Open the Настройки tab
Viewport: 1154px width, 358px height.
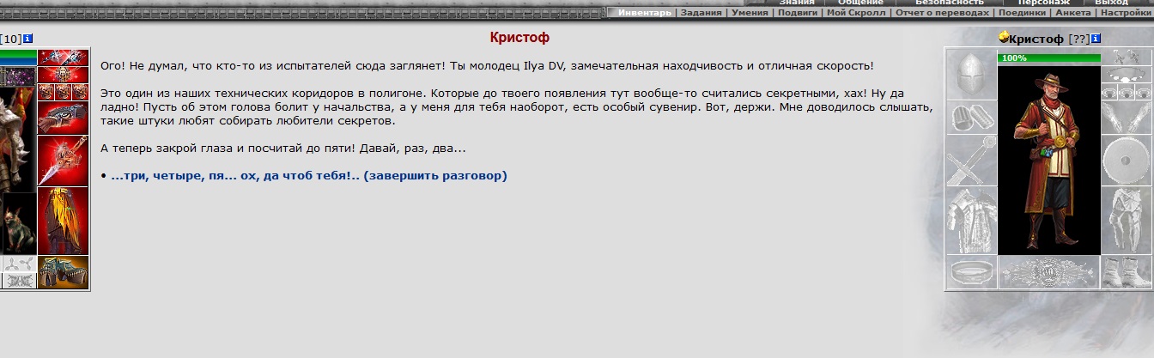1126,13
